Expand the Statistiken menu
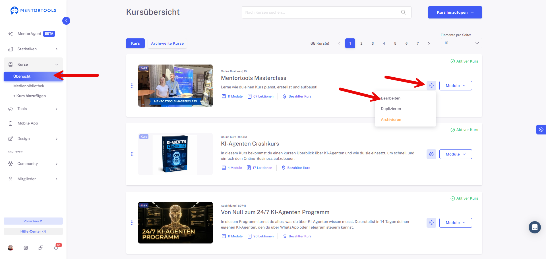Screen dimensions: 546x259 [33, 49]
